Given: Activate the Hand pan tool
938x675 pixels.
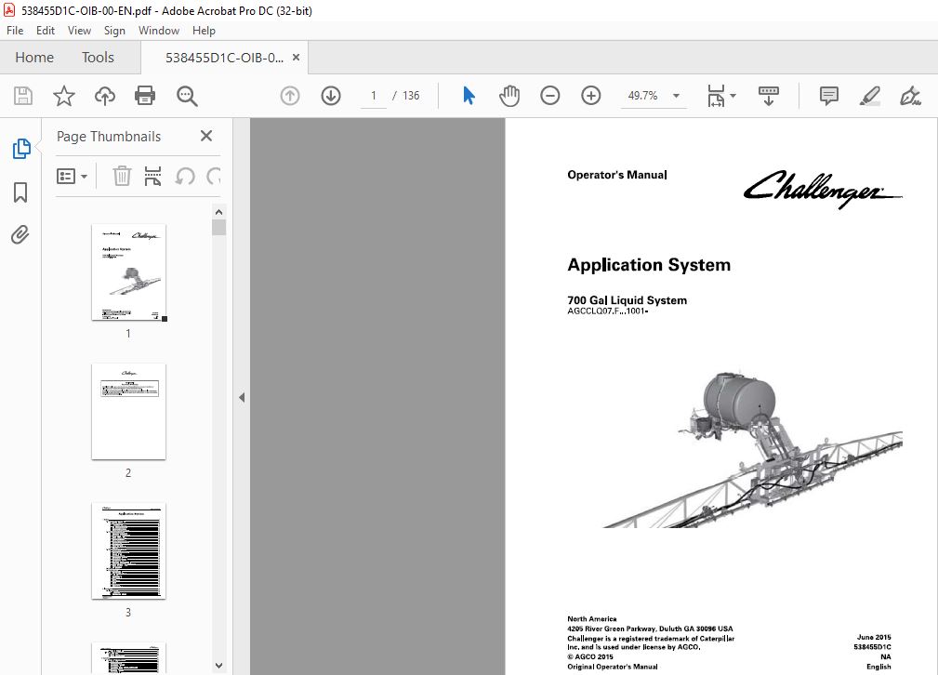Looking at the screenshot, I should pyautogui.click(x=509, y=96).
